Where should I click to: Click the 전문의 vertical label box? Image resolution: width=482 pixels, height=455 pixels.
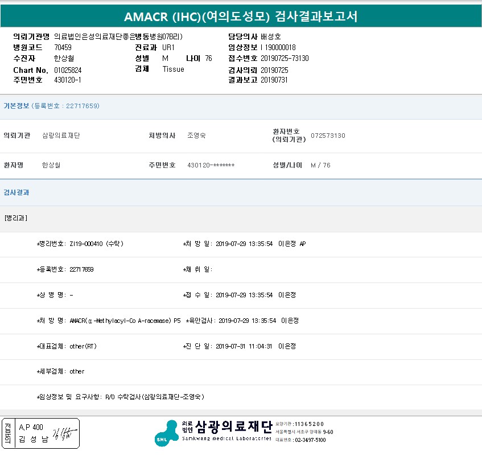7,433
